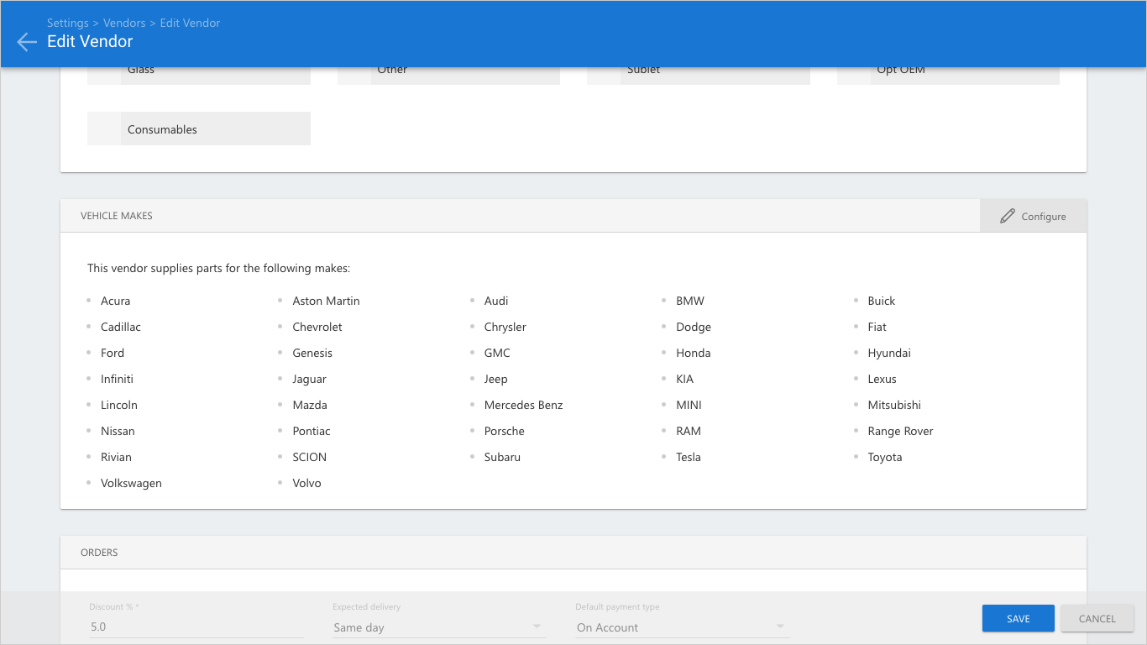Go to Settings in the breadcrumb

point(67,23)
